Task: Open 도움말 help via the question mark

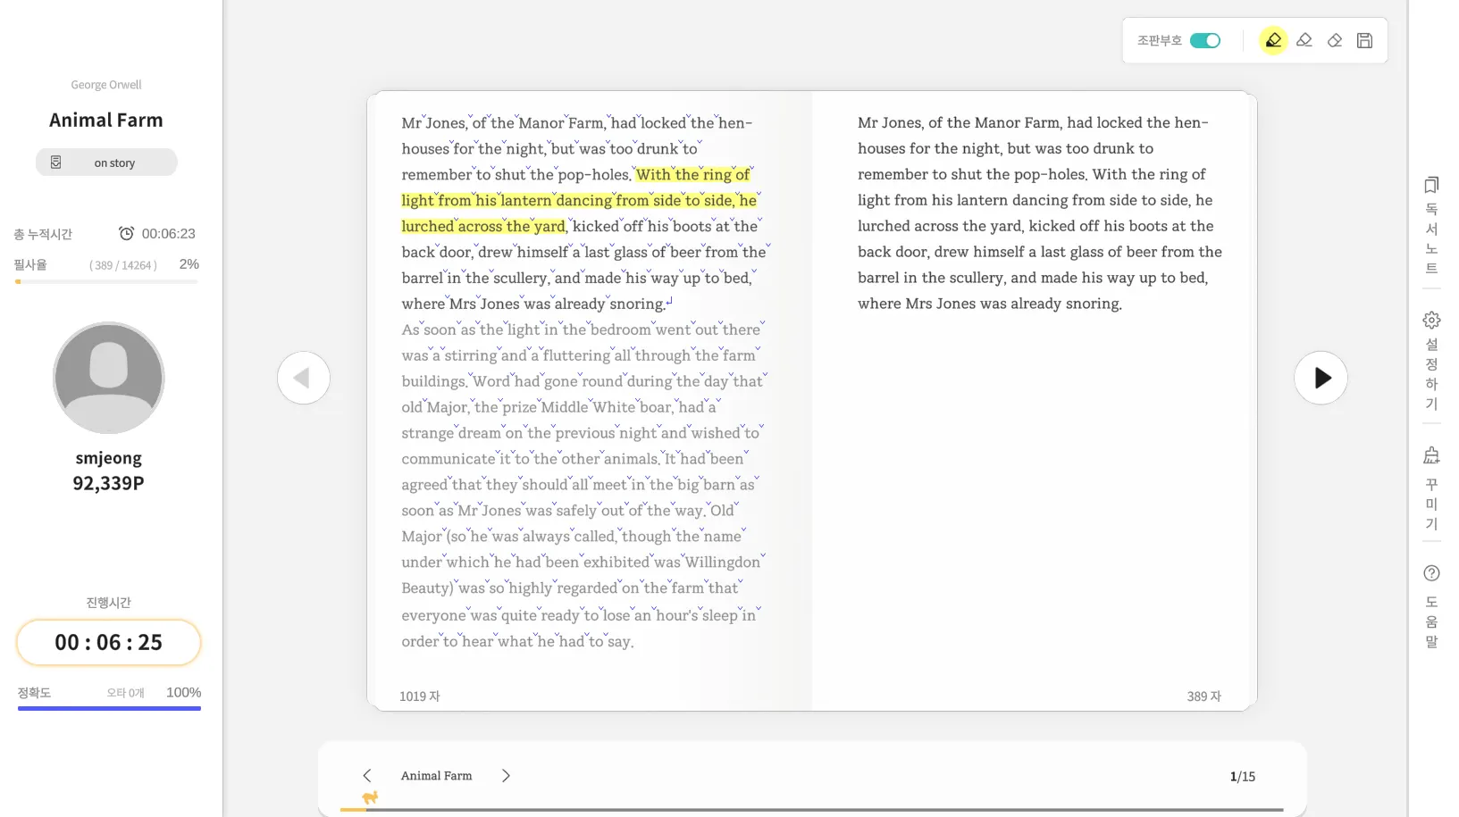Action: 1431,606
